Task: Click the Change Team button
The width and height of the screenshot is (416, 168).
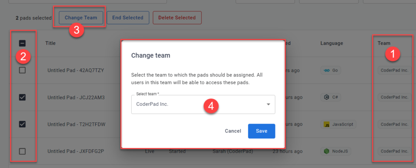Action: (x=81, y=17)
